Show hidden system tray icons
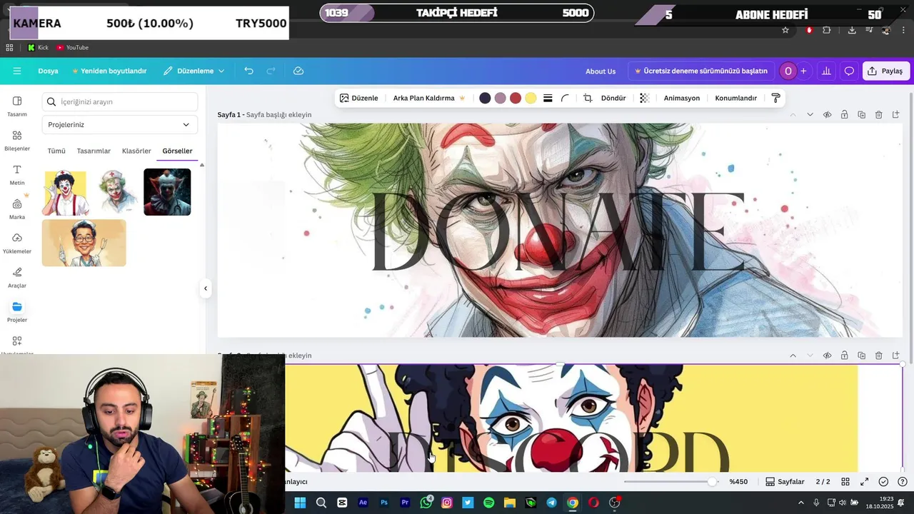Screen dimensions: 914x514 tap(800, 503)
